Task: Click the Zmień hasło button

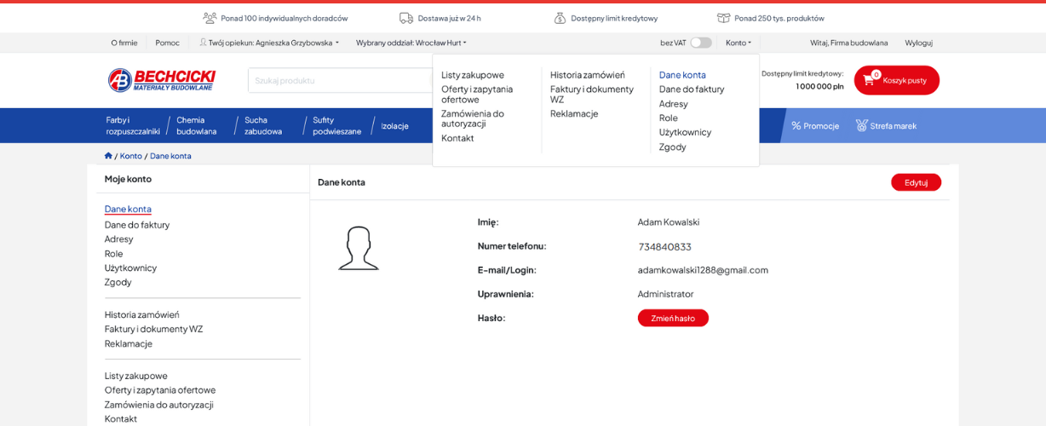Action: click(673, 318)
